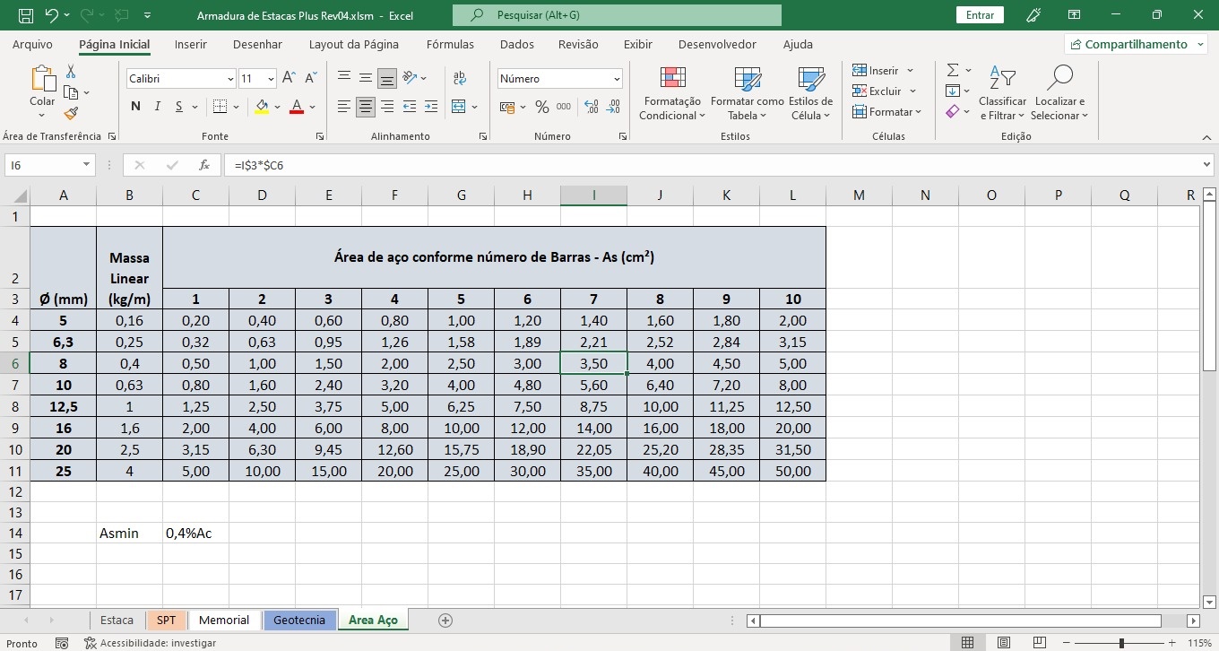
Task: Click the Entrar sign-in button
Action: pyautogui.click(x=981, y=15)
